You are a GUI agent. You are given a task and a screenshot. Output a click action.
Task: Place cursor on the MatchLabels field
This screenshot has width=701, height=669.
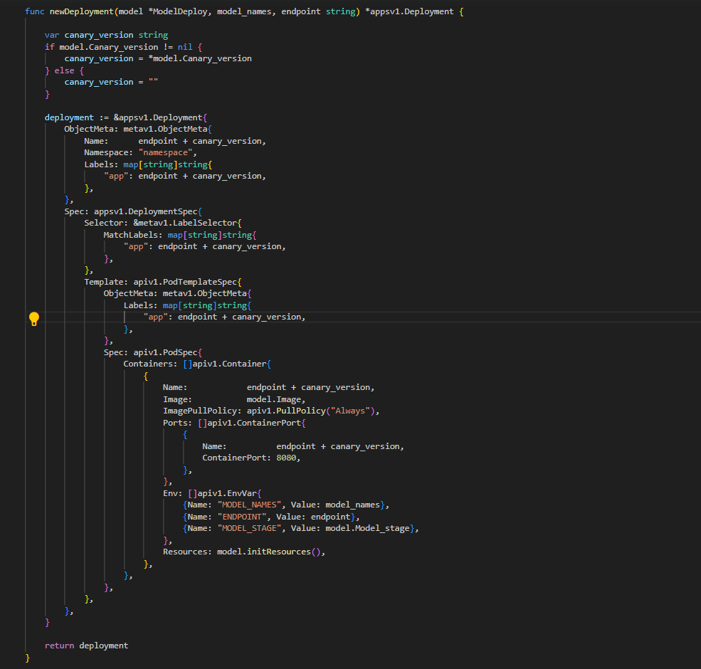coord(132,235)
